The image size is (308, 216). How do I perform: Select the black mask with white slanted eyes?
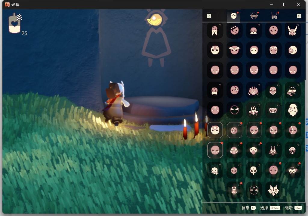click(x=235, y=110)
